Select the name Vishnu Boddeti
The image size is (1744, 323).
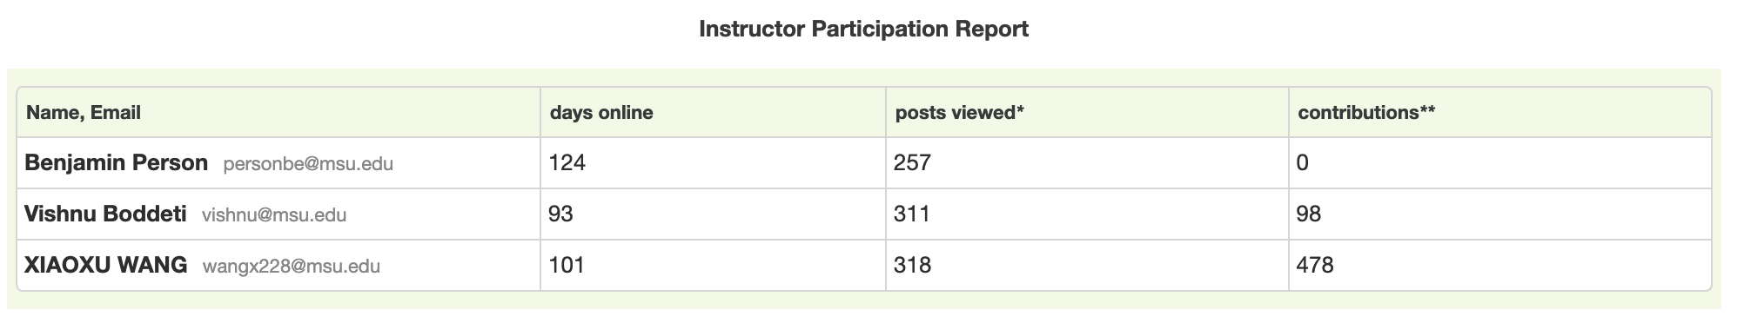coord(105,214)
